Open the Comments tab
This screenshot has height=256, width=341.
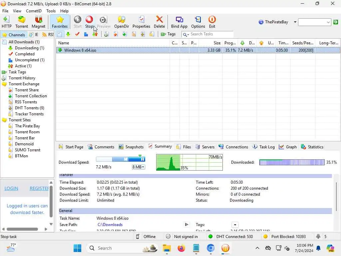pyautogui.click(x=101, y=147)
